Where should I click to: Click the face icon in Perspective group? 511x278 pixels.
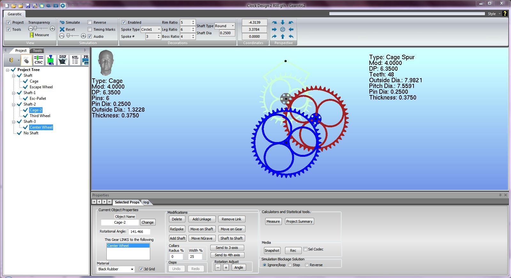[x=283, y=29]
